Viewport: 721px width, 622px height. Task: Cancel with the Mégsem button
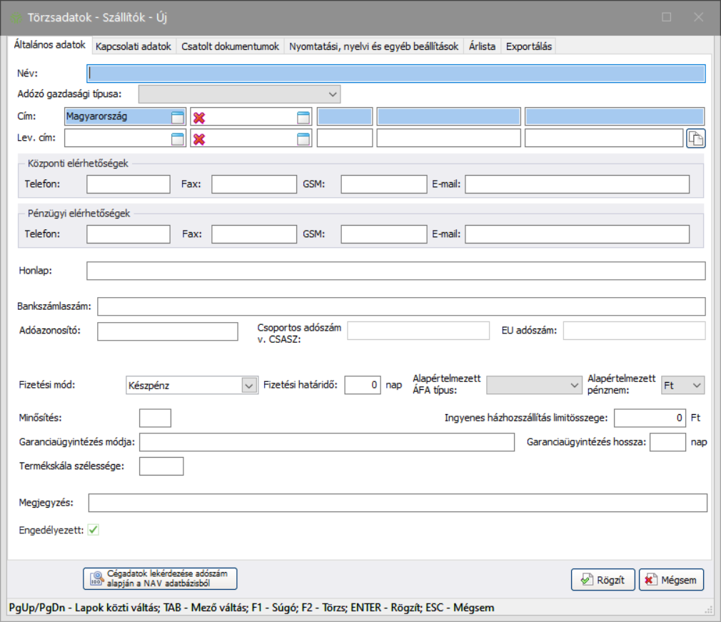(671, 580)
